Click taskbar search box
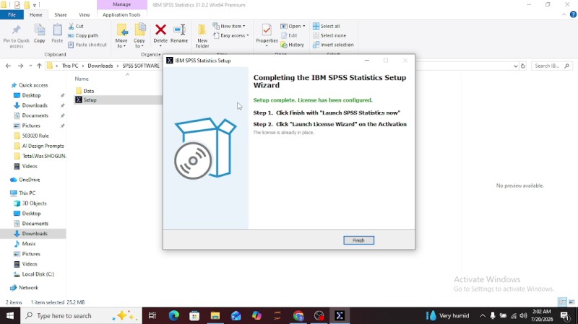The height and width of the screenshot is (324, 578). click(x=81, y=315)
